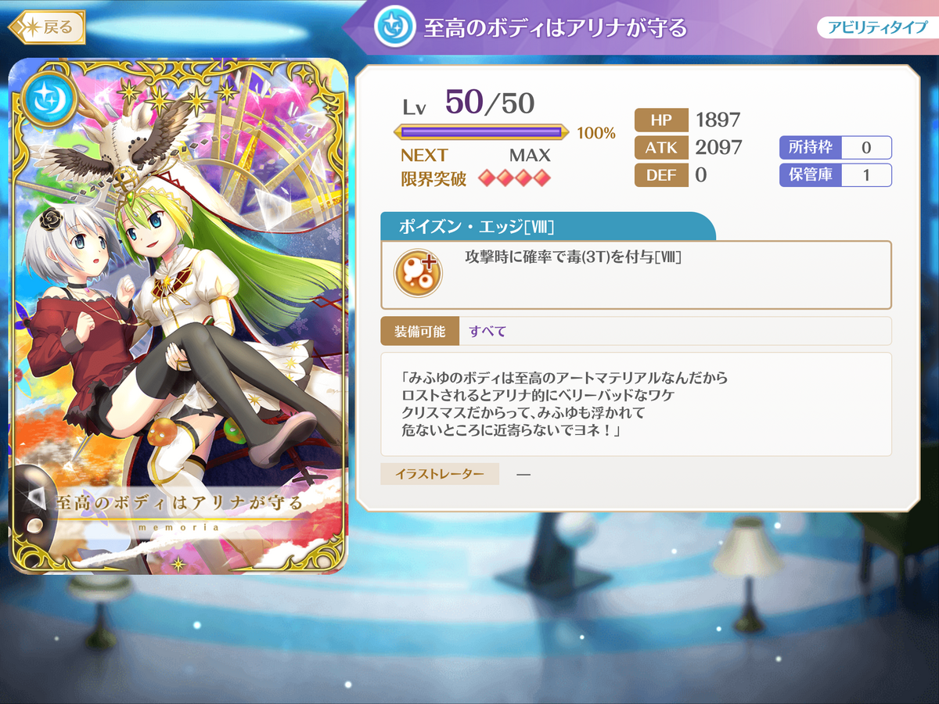
Task: Open the memoria card illustration
Action: [x=180, y=316]
